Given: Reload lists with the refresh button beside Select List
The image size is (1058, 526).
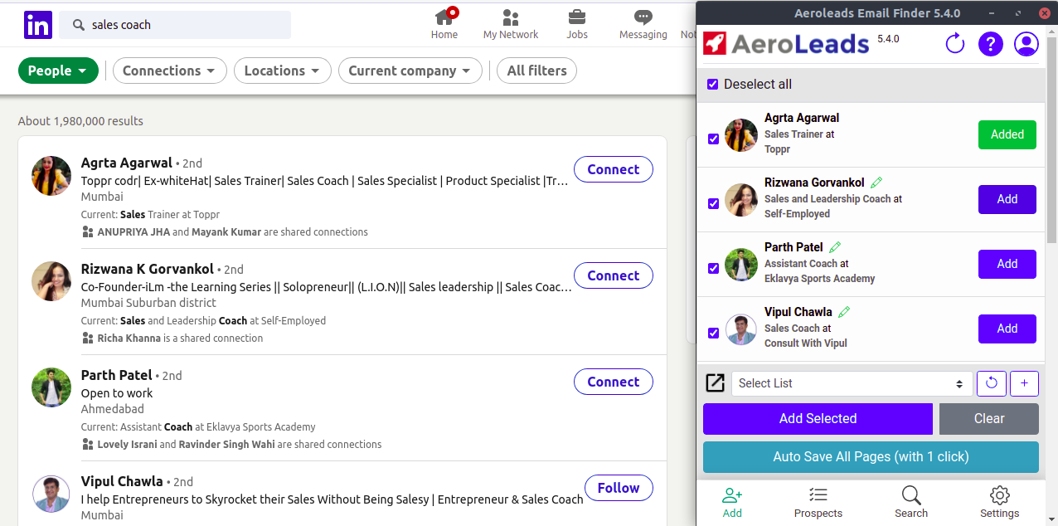Looking at the screenshot, I should (x=992, y=383).
